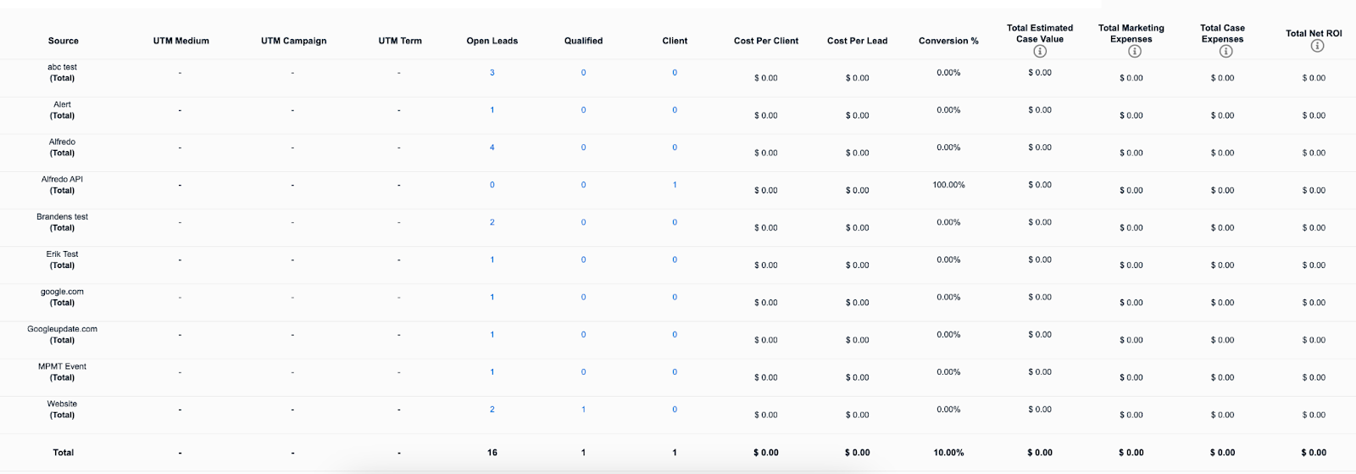Viewport: 1356px width, 474px height.
Task: Sort by the Source column header
Action: (x=64, y=41)
